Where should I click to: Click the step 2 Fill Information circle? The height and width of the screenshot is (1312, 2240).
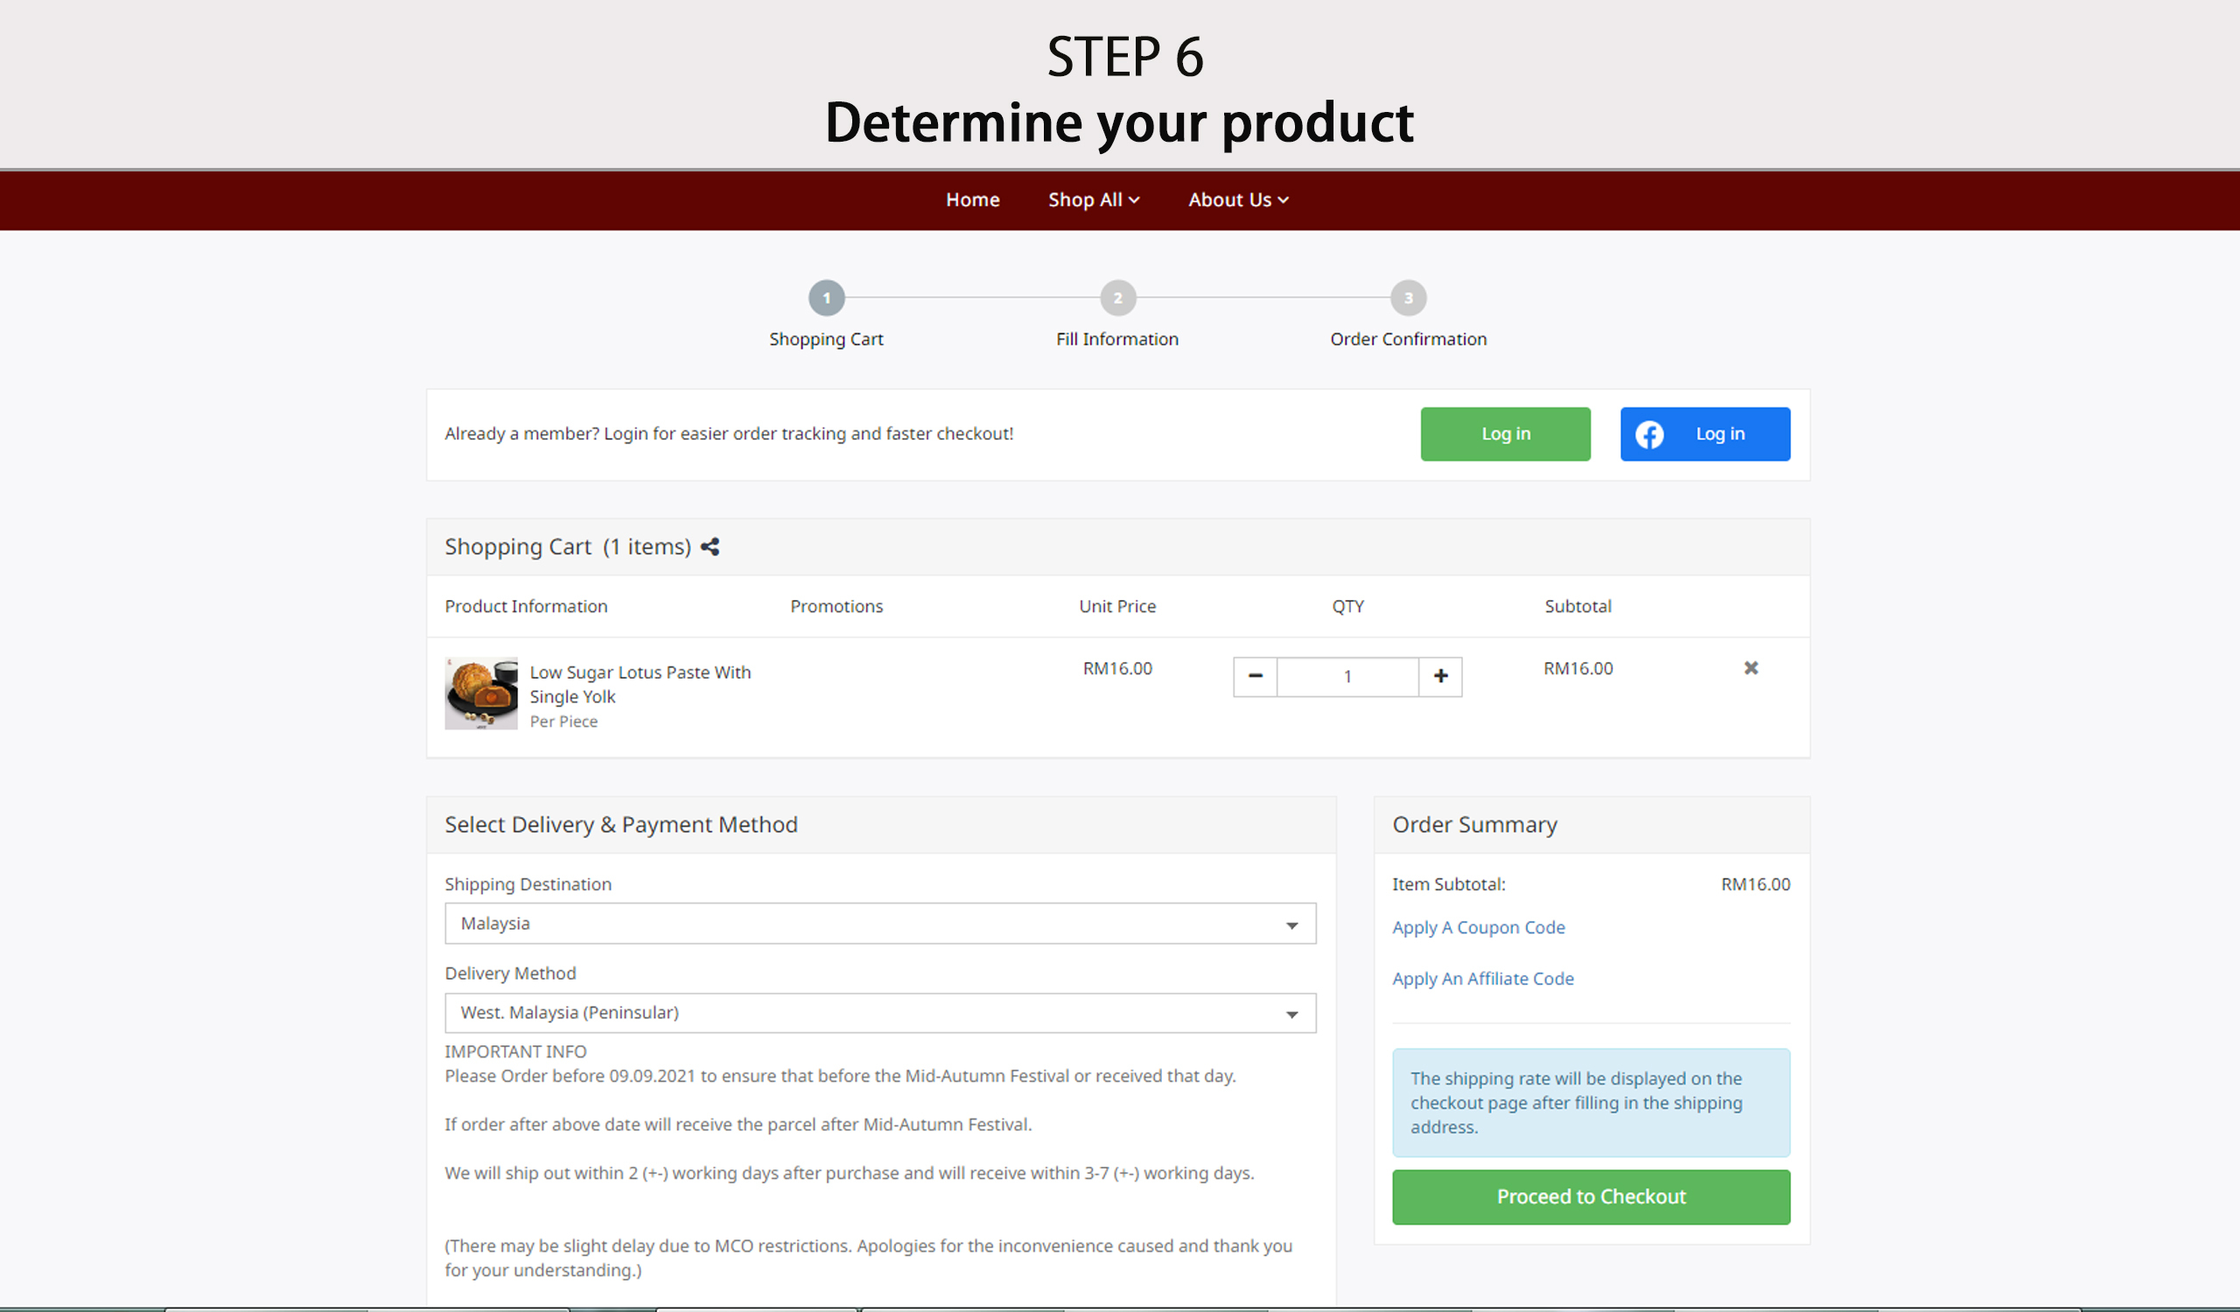[1117, 298]
